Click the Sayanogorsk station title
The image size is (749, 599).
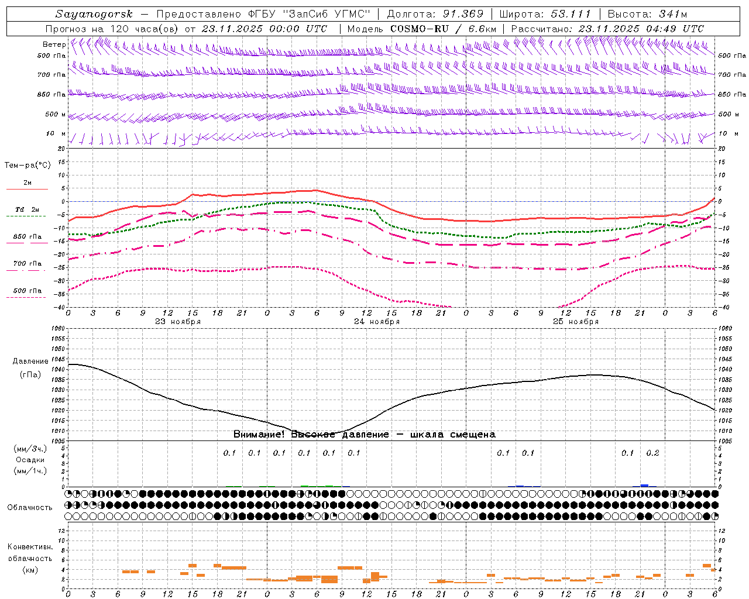point(94,14)
